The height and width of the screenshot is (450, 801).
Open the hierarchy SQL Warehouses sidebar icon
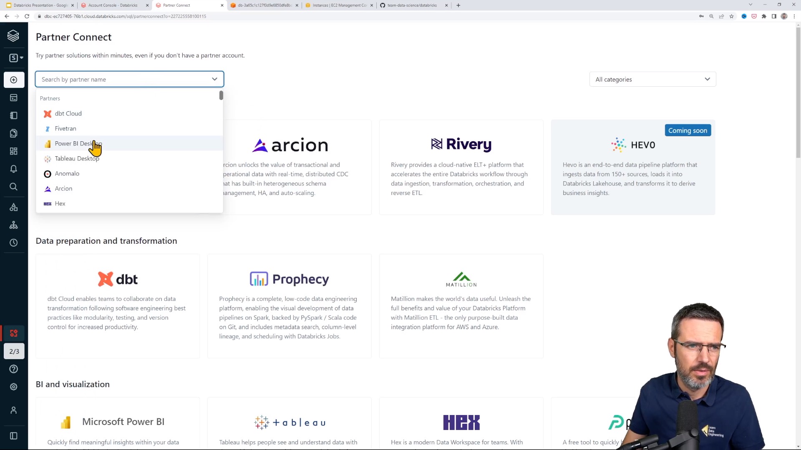[x=14, y=225]
